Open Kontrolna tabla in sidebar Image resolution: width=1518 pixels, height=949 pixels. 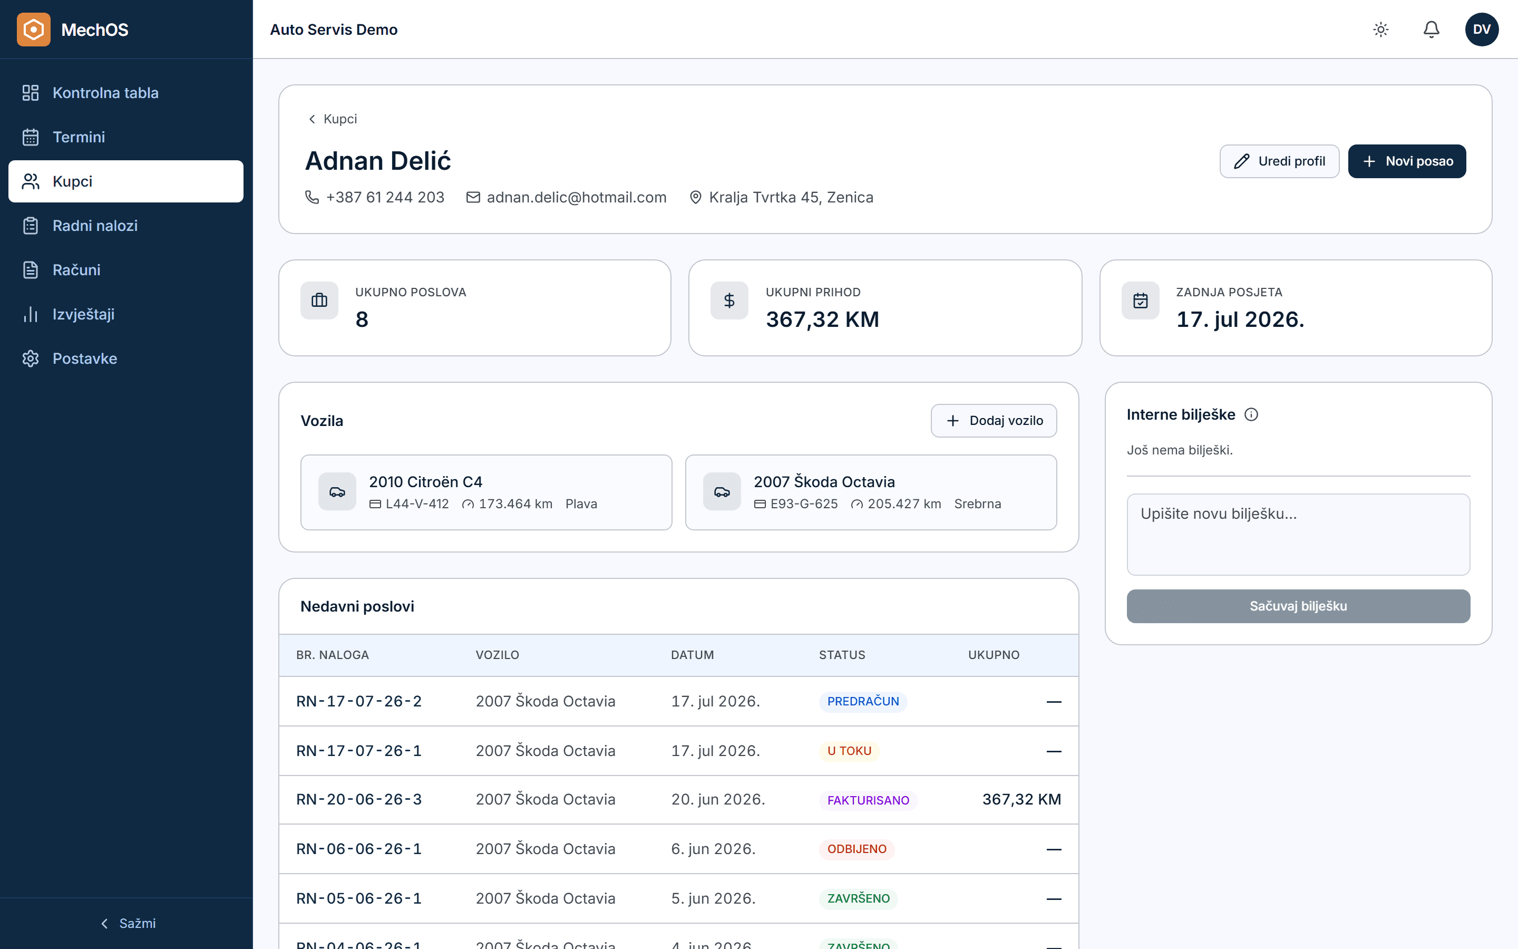coord(126,93)
